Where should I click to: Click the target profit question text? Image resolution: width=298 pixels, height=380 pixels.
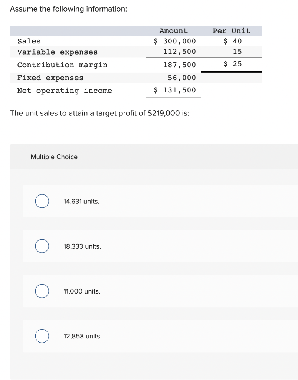99,113
